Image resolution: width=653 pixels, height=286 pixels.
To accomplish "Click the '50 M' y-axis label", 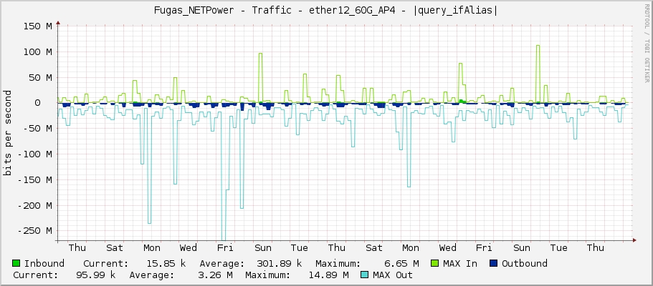I will [42, 77].
